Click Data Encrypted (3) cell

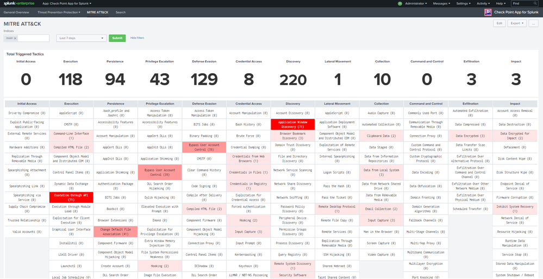[x=470, y=136]
